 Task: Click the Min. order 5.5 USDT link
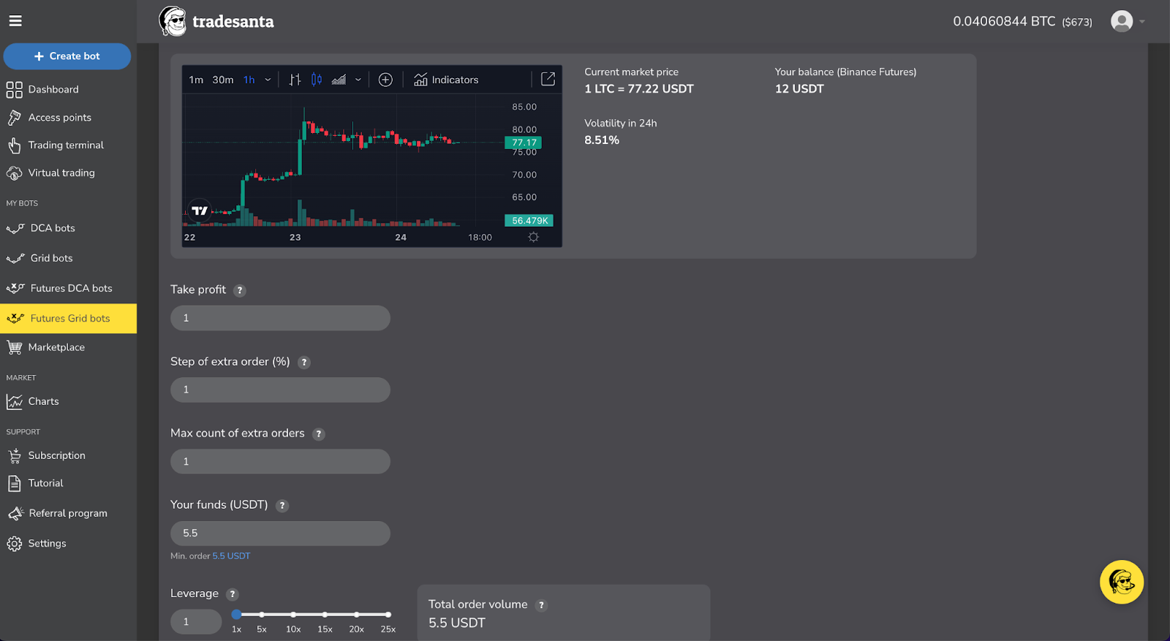(x=231, y=556)
